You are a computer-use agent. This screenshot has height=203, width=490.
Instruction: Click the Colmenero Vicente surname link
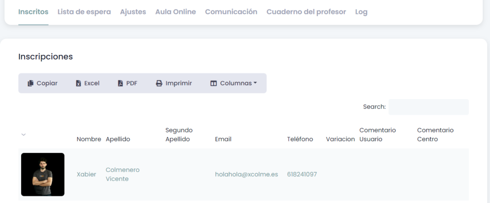122,174
